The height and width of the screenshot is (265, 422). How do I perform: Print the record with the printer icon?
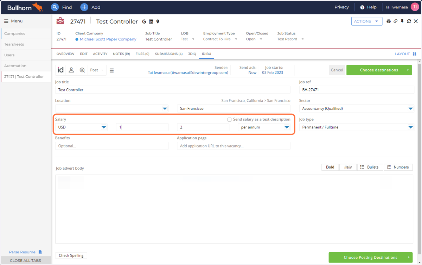[389, 21]
